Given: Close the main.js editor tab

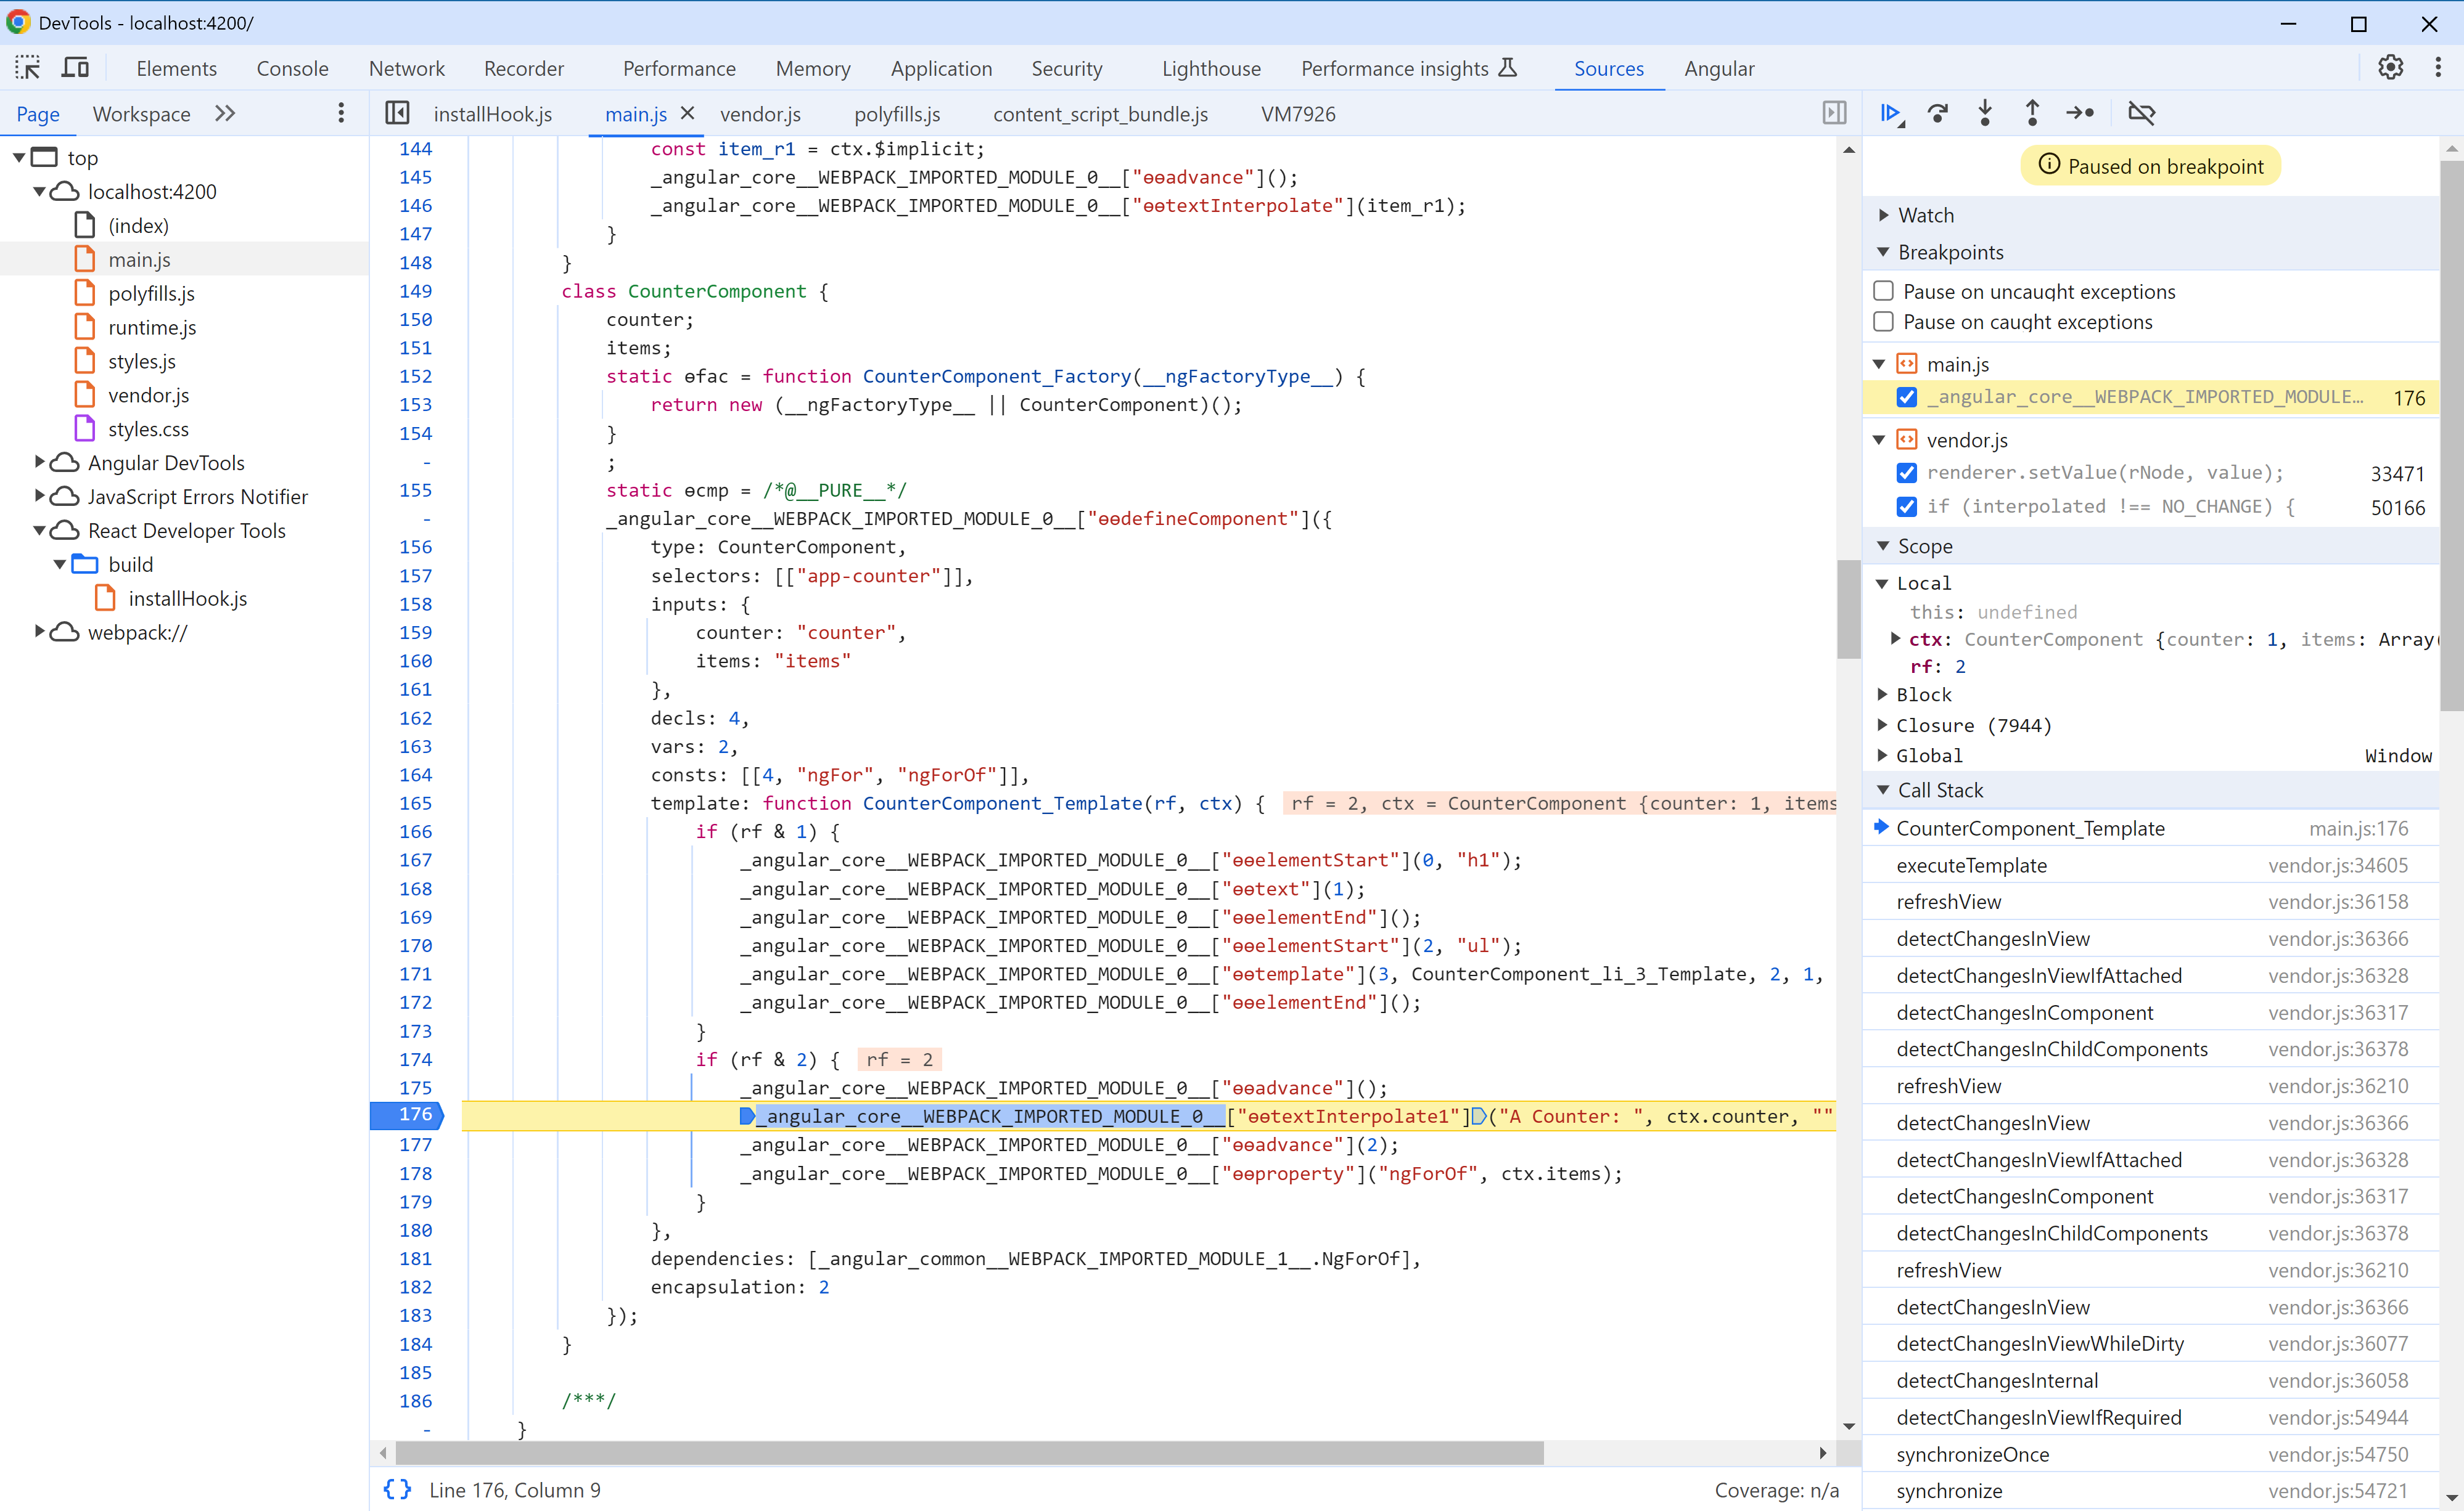Looking at the screenshot, I should (687, 113).
